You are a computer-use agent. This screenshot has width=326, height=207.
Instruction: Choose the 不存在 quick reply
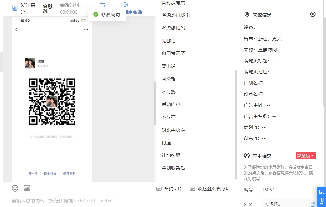169,117
